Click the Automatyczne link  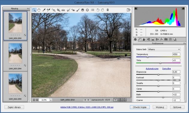(x=152, y=69)
